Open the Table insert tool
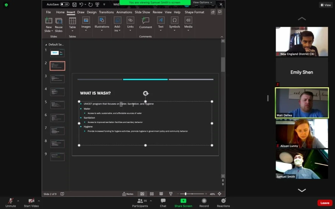This screenshot has height=209, width=335. (72, 24)
